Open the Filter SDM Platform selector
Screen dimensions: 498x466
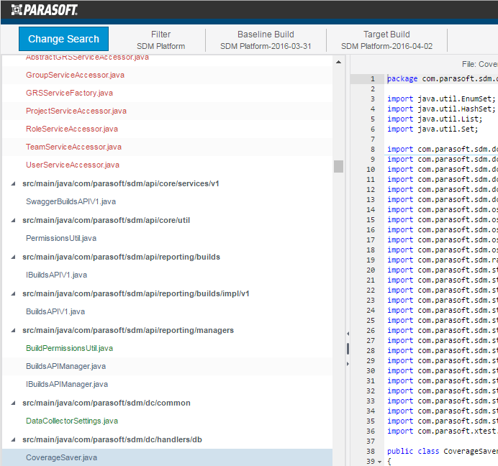(x=160, y=40)
